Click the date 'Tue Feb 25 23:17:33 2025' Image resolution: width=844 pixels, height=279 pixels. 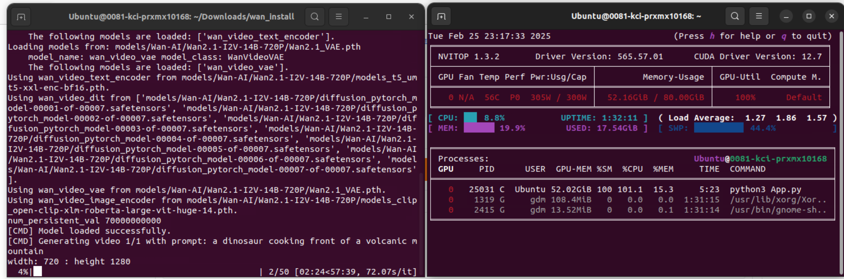point(489,36)
